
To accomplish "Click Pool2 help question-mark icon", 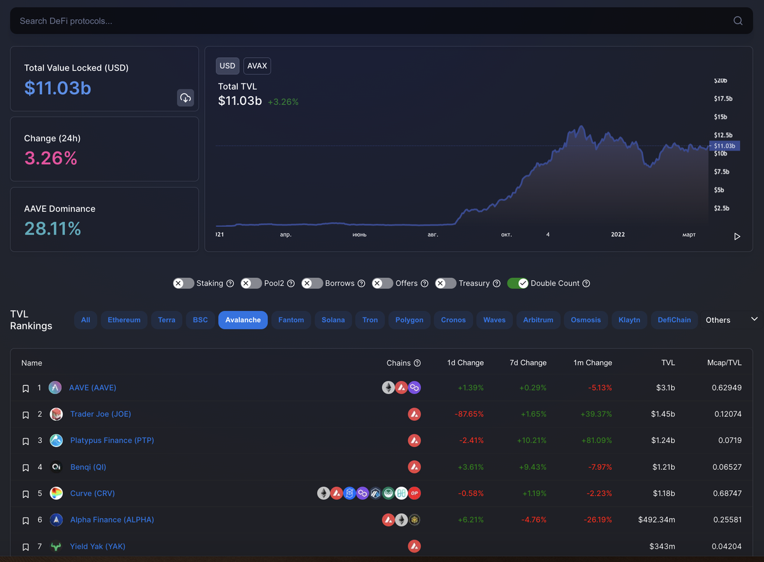I will tap(291, 284).
